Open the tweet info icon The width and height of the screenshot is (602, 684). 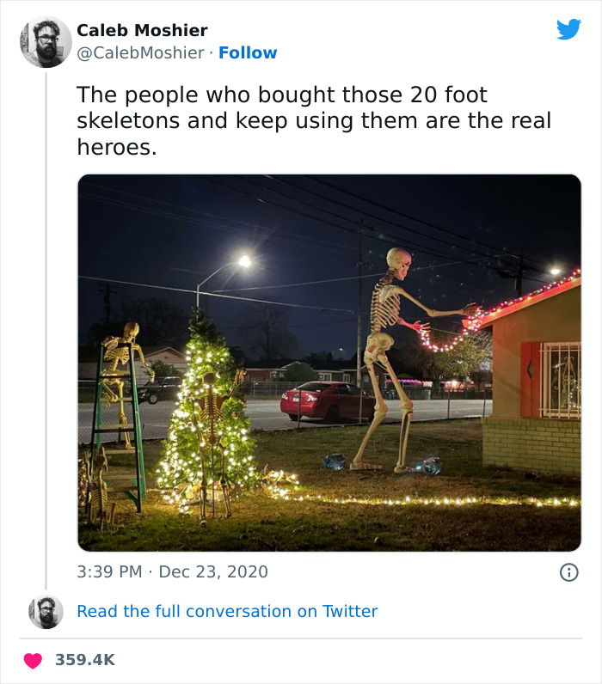pyautogui.click(x=568, y=572)
